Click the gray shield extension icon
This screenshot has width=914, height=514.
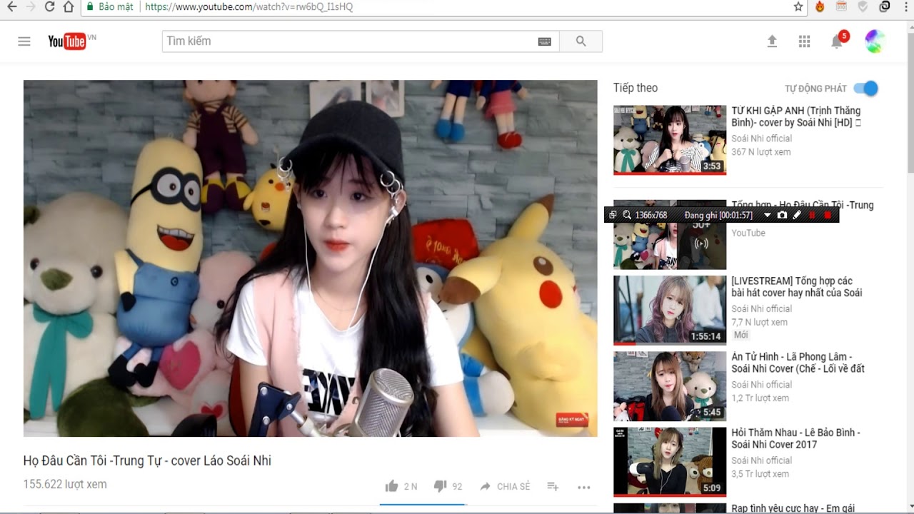pos(863,7)
